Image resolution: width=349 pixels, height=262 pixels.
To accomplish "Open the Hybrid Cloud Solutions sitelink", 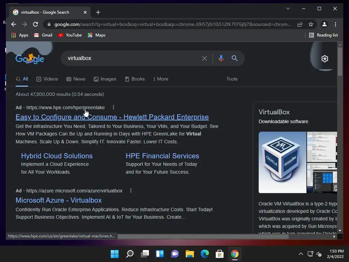I will tap(57, 156).
